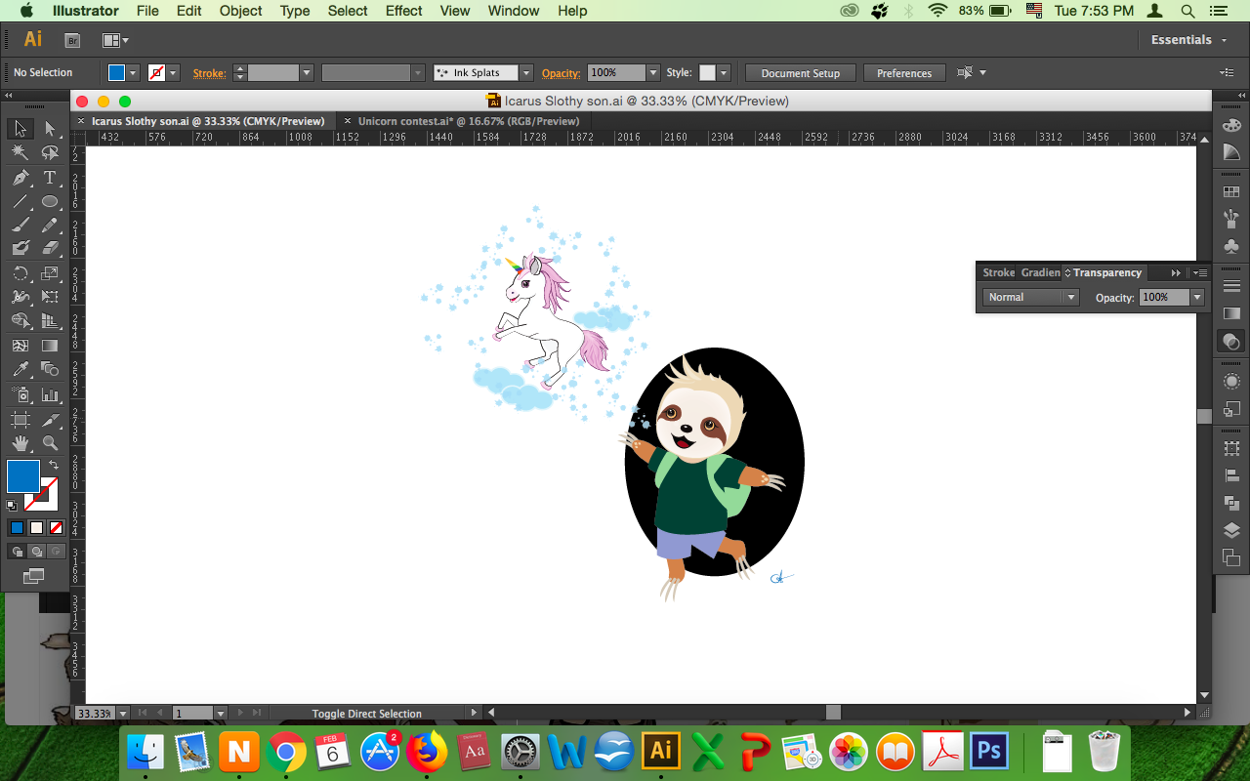Switch to Stroke panel tab
This screenshot has height=781, width=1250.
(x=998, y=273)
